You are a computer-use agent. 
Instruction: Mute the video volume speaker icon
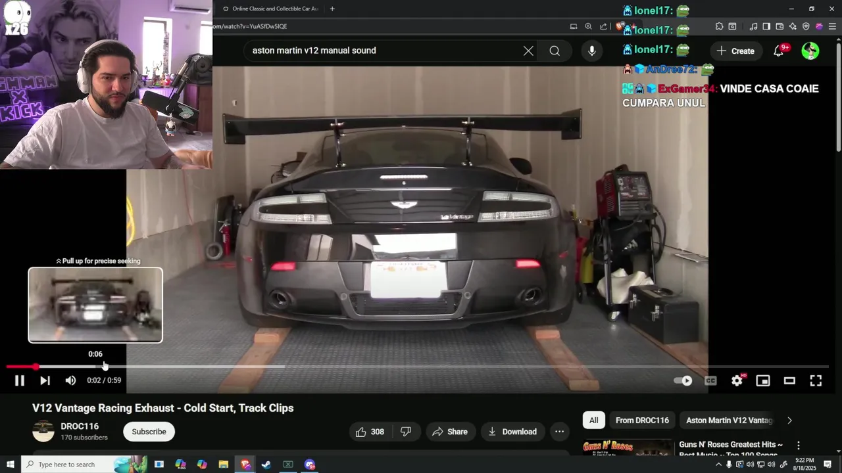tap(70, 380)
